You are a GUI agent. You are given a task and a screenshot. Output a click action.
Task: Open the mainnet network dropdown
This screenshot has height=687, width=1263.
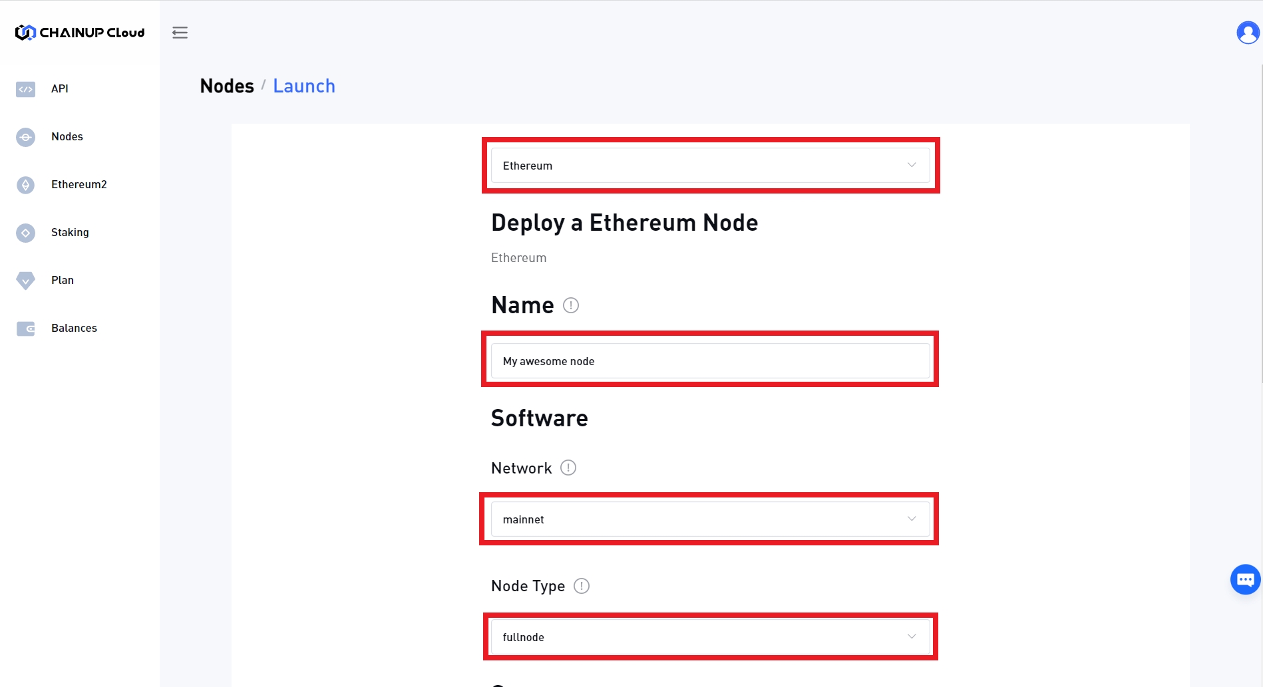tap(710, 519)
